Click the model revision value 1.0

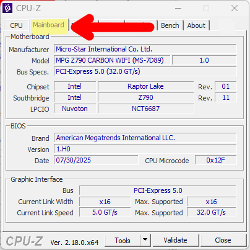coord(204,60)
